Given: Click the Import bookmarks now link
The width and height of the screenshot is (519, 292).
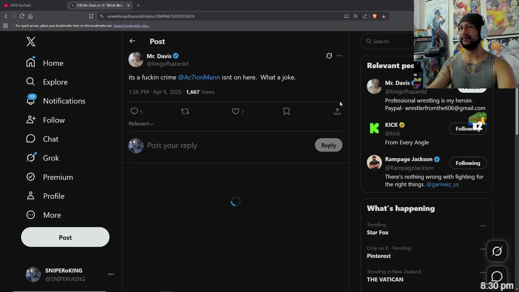Looking at the screenshot, I should click(x=131, y=26).
